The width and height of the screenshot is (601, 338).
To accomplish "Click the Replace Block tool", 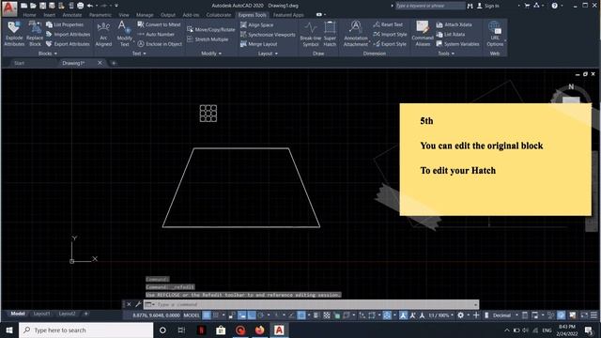I will 35,34.
